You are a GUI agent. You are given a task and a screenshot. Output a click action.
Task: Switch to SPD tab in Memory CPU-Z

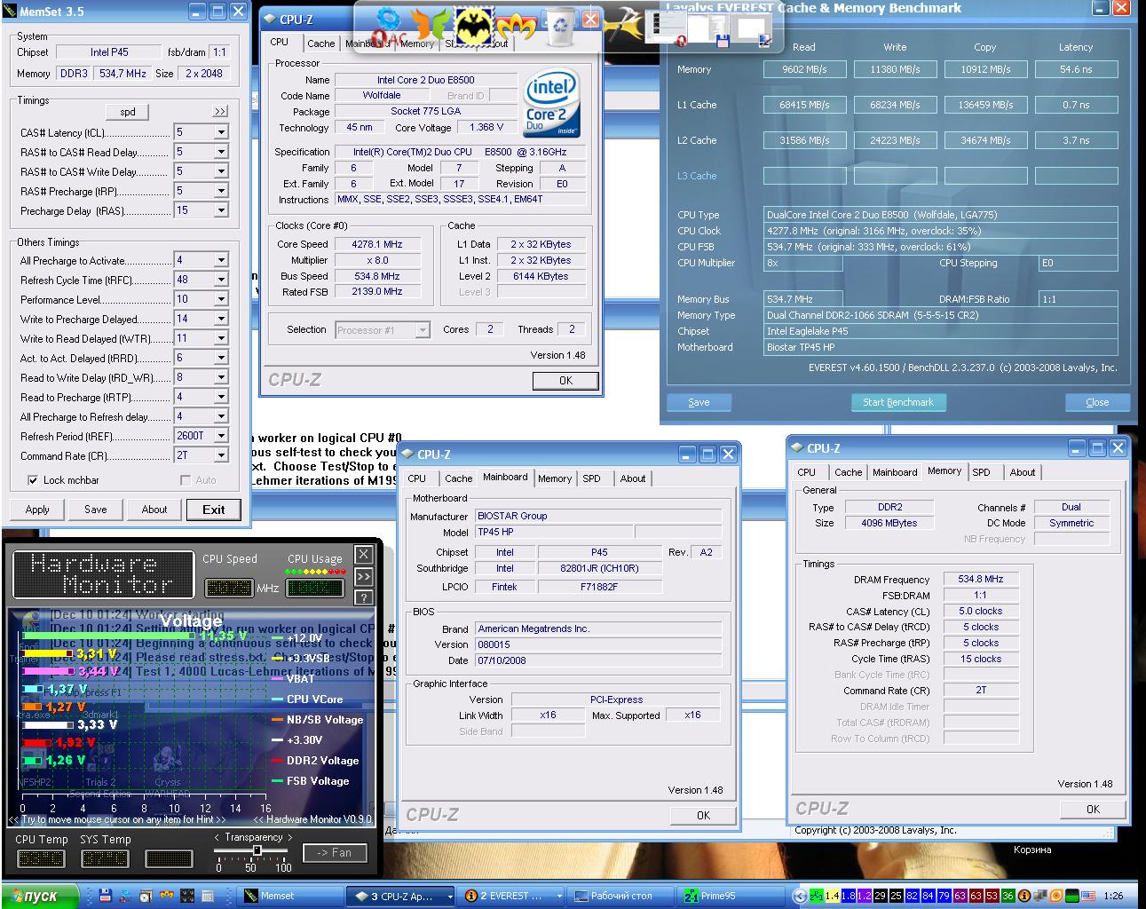coord(981,472)
